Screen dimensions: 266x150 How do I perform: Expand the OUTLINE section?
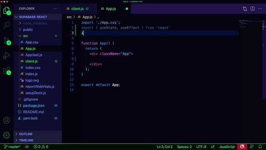pyautogui.click(x=38, y=134)
